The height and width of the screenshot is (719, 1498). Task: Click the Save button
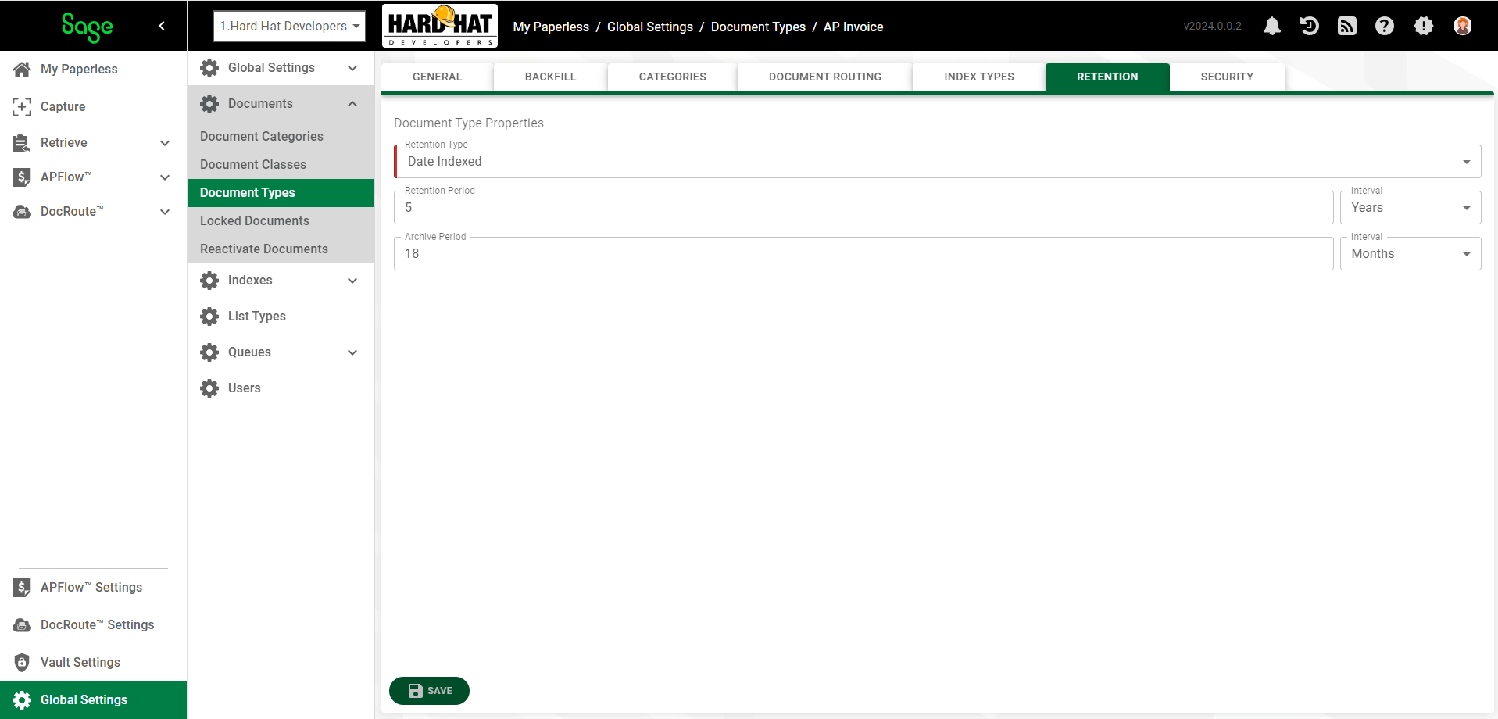point(429,691)
